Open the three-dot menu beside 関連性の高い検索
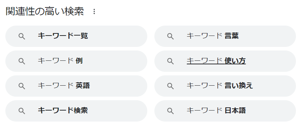Screen dimensions: 302x134 [x=94, y=12]
